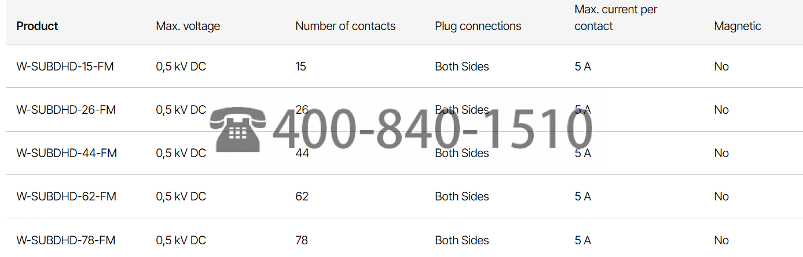
Task: Click Both Sides in the W-SUBDHD-15-FM row
Action: [462, 66]
